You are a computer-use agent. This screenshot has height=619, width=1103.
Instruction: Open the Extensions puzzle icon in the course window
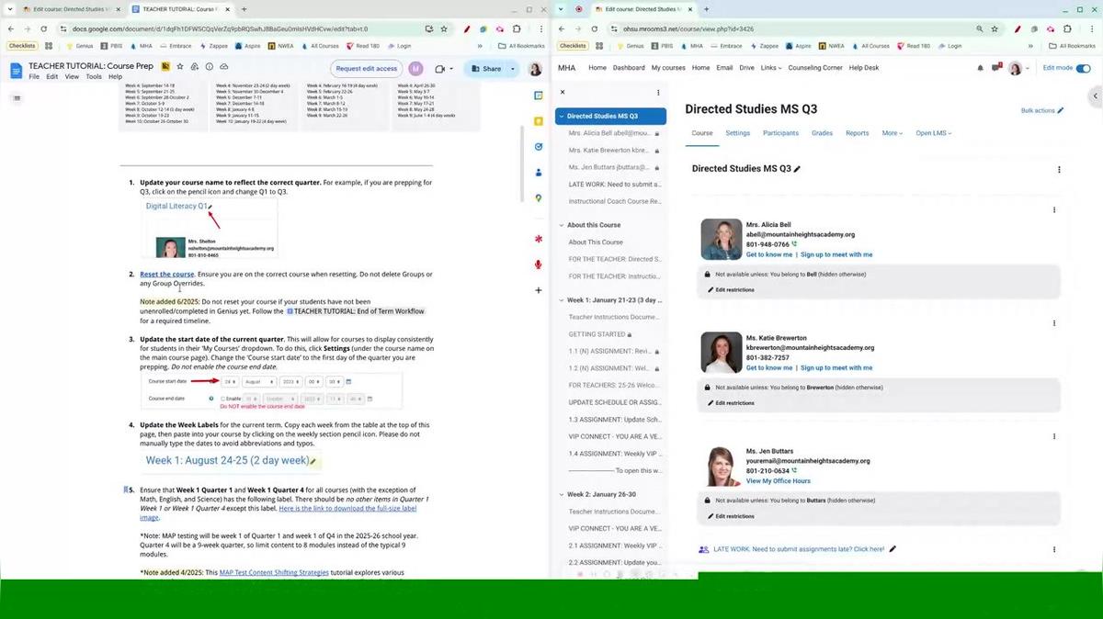(1067, 28)
